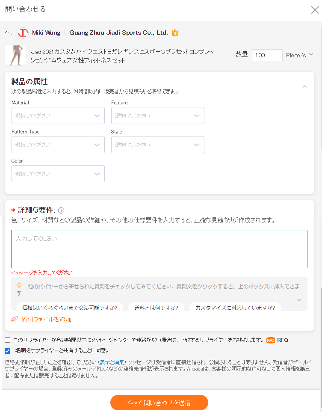Click the detailed requirements text area
Screen dimensions: 322x412
pyautogui.click(x=159, y=249)
